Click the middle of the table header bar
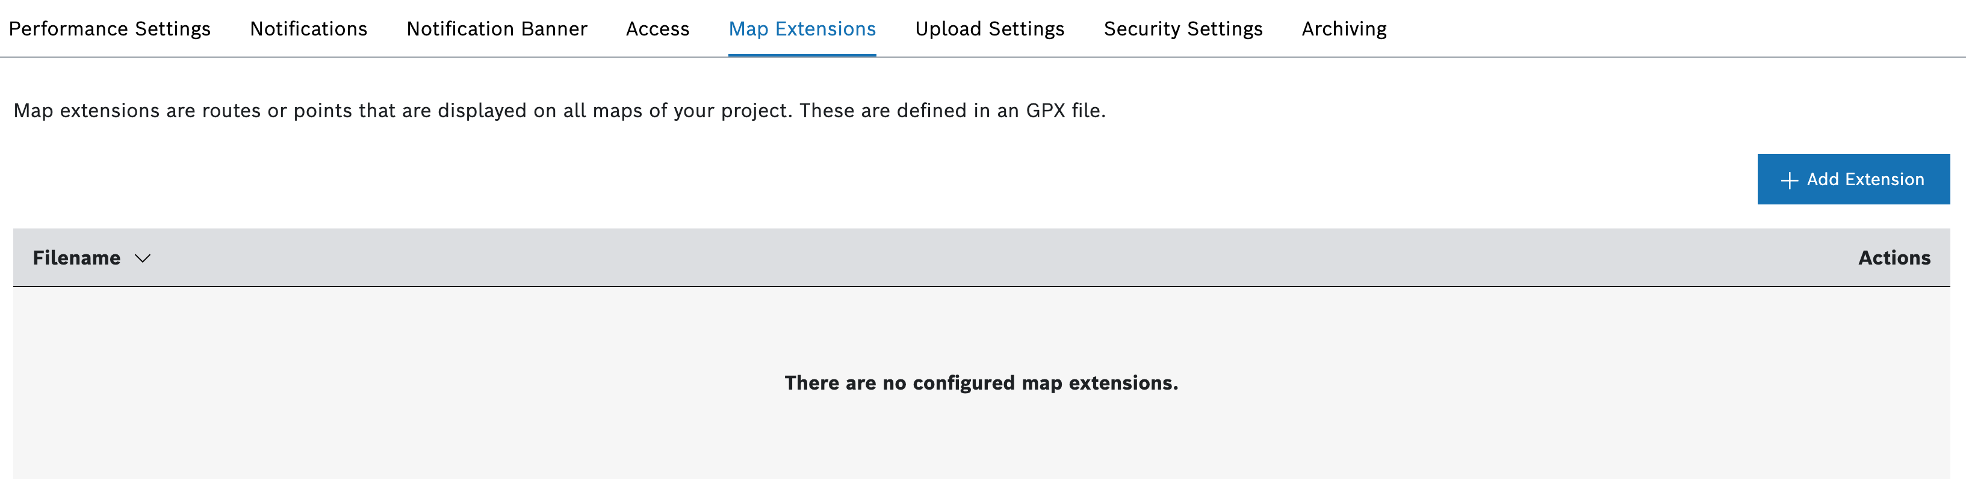The width and height of the screenshot is (1966, 487). (x=981, y=259)
